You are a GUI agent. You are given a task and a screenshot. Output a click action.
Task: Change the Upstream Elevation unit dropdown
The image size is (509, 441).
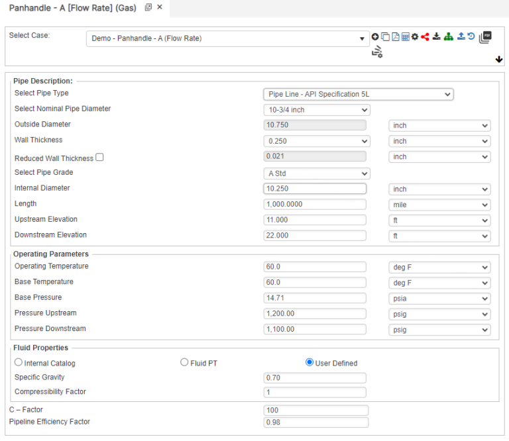439,220
